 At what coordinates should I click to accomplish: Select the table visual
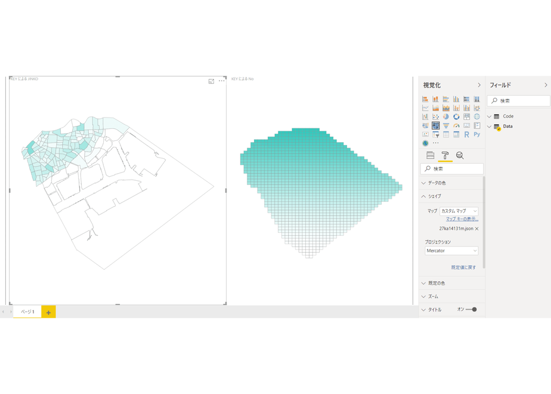pos(446,134)
